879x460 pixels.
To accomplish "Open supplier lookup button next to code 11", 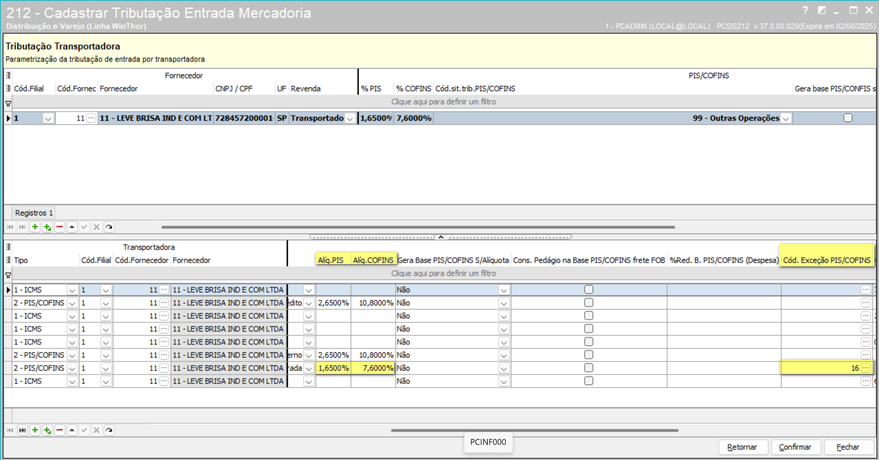I will pos(91,118).
